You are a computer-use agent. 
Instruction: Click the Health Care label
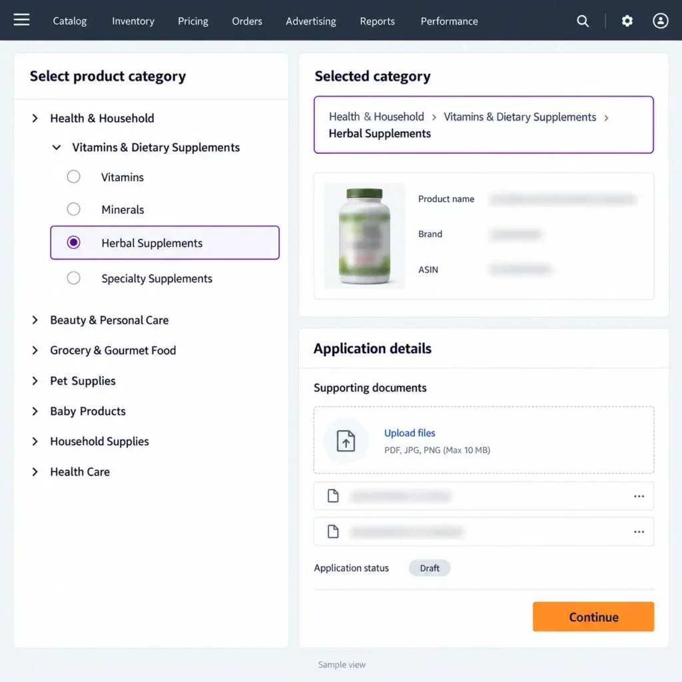pos(80,472)
